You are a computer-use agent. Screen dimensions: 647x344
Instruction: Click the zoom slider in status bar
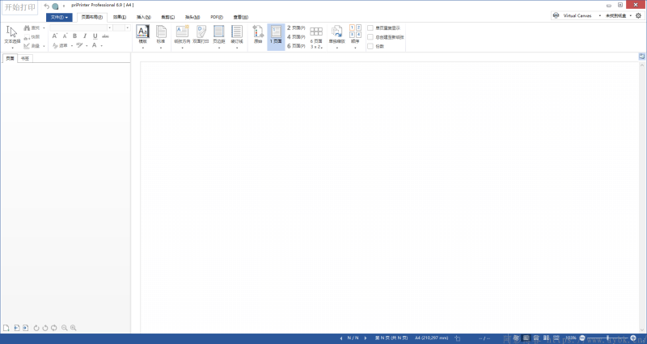607,338
